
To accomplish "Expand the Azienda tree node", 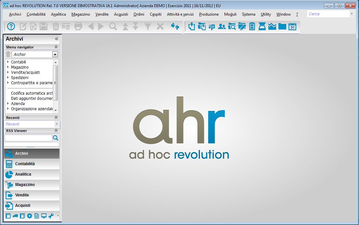I will click(x=8, y=104).
